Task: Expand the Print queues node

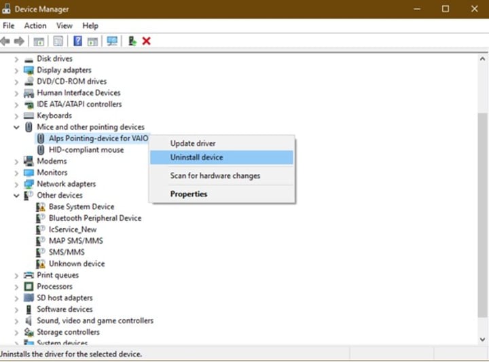Action: [16, 275]
